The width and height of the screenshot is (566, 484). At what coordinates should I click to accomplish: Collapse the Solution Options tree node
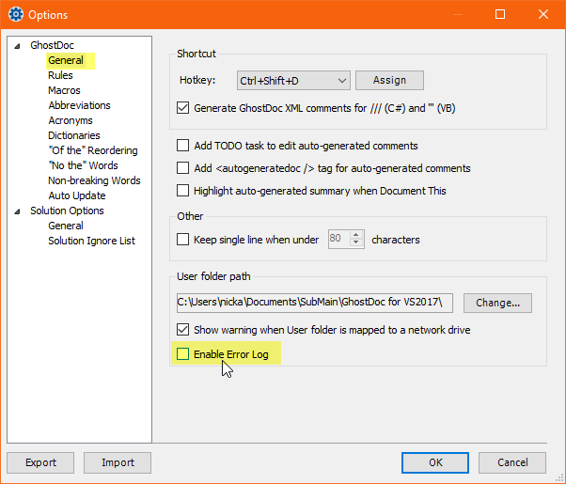pos(17,211)
